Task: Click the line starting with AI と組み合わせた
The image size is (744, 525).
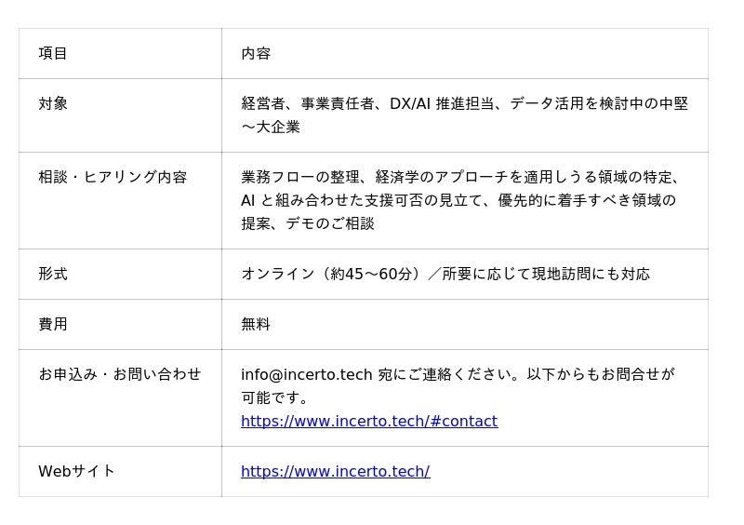Action: click(458, 200)
